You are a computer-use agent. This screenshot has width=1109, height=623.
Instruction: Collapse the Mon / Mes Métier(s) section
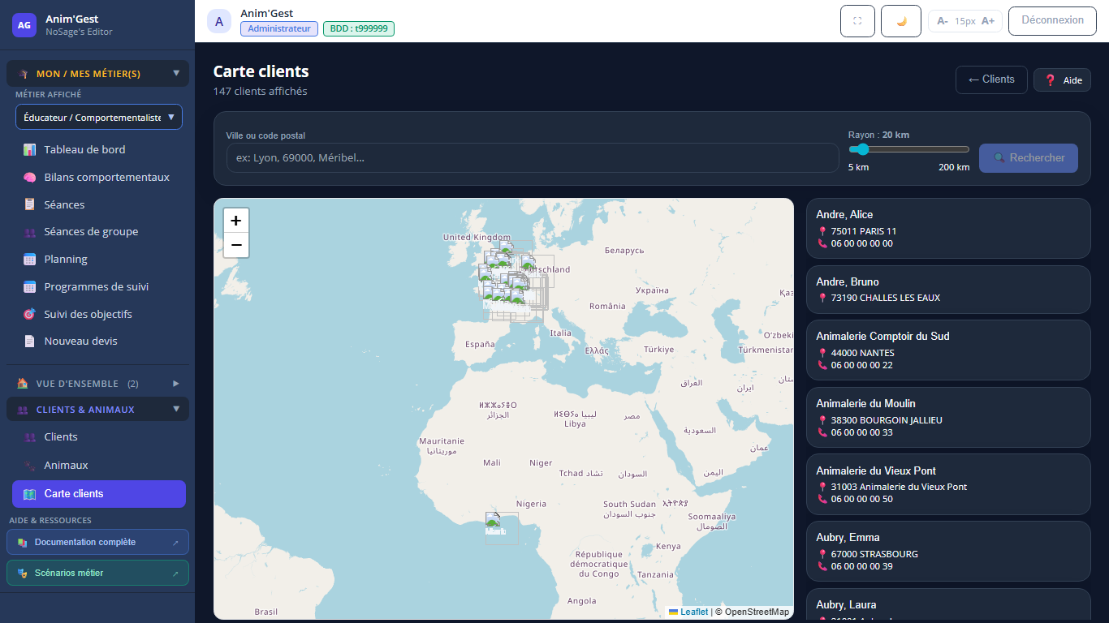tap(98, 74)
